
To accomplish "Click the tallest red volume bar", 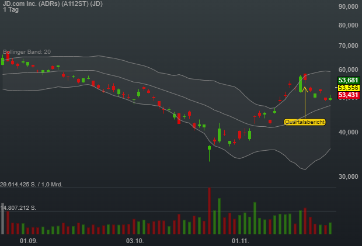I will [x=210, y=211].
